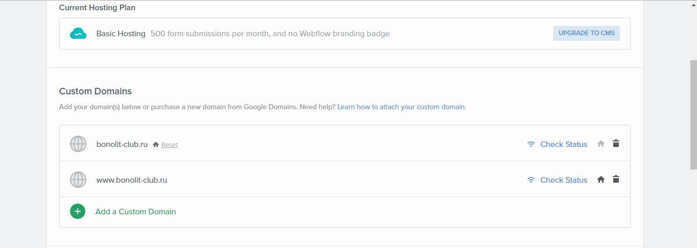Click the Basic Hosting cloud icon
Screen dimensions: 697x248
(78, 34)
